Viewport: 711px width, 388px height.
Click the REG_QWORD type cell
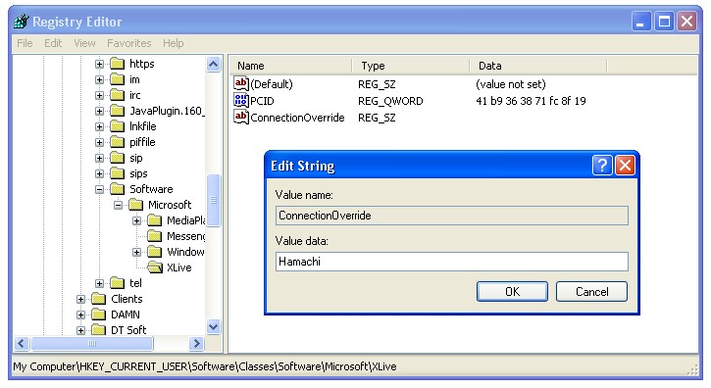point(390,101)
